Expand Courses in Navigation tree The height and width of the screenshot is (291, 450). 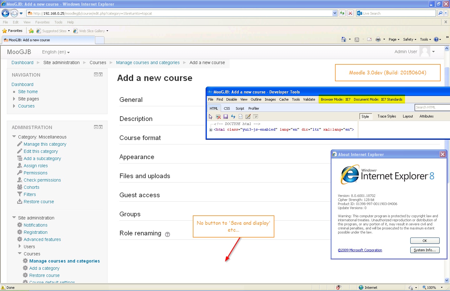pos(14,106)
